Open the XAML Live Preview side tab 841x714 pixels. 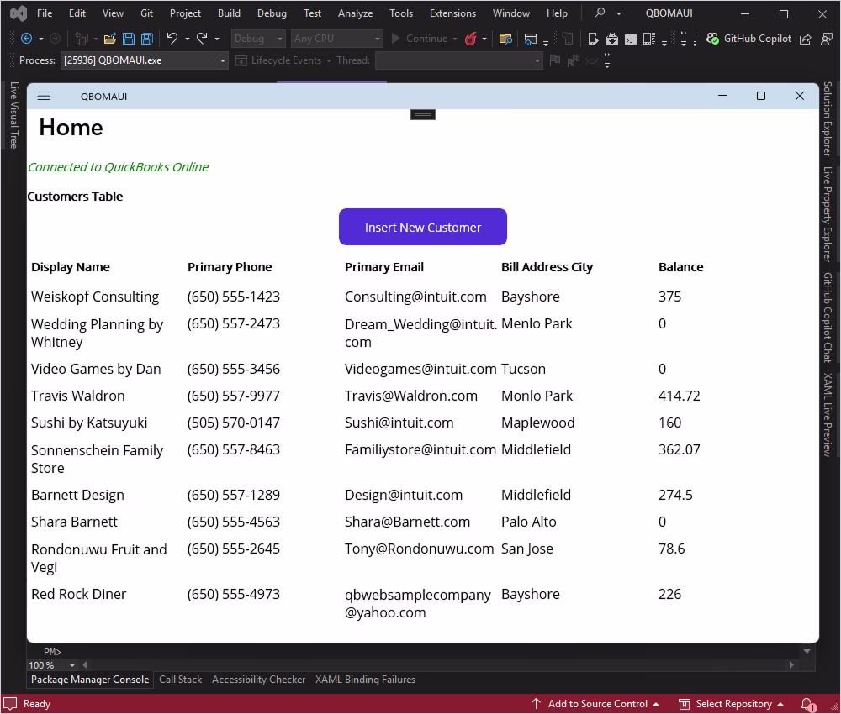click(x=828, y=415)
